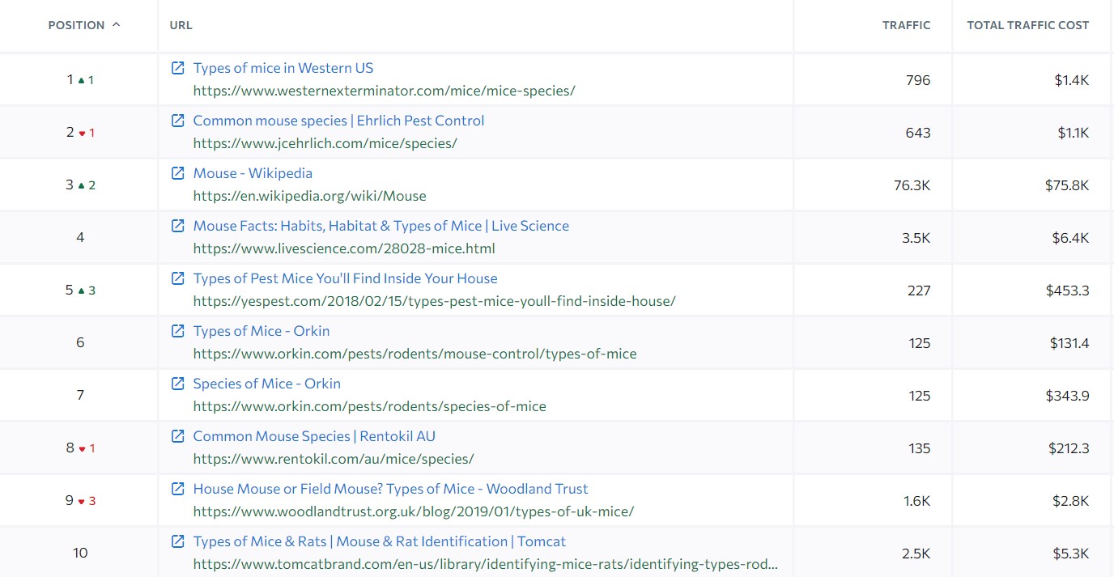Click position 9 cell in Woodland Trust row

80,501
